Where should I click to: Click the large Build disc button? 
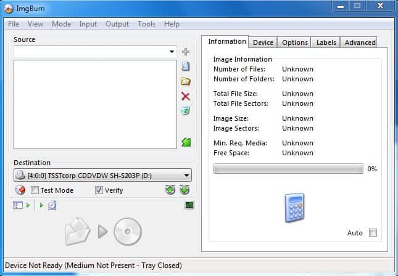(x=103, y=232)
